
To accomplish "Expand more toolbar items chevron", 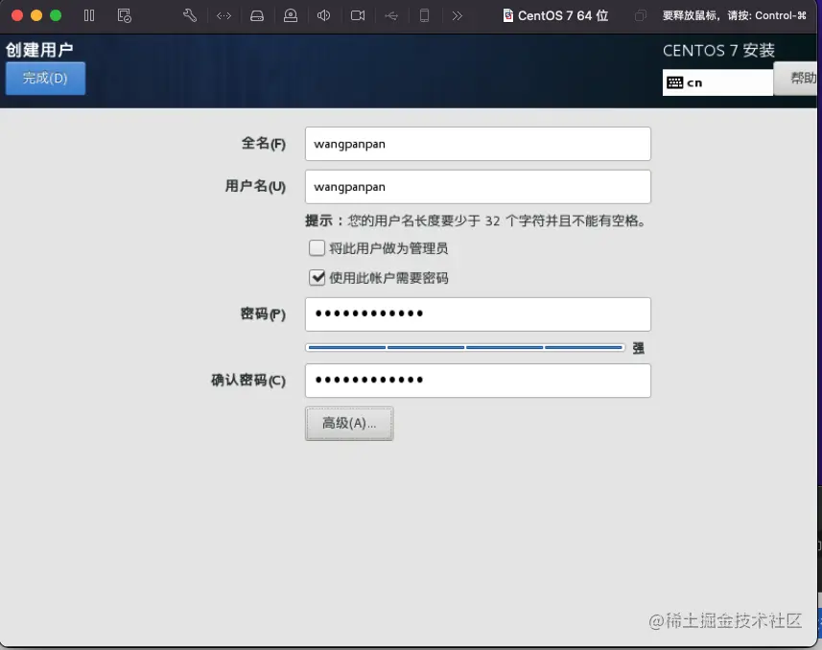I will pos(458,15).
